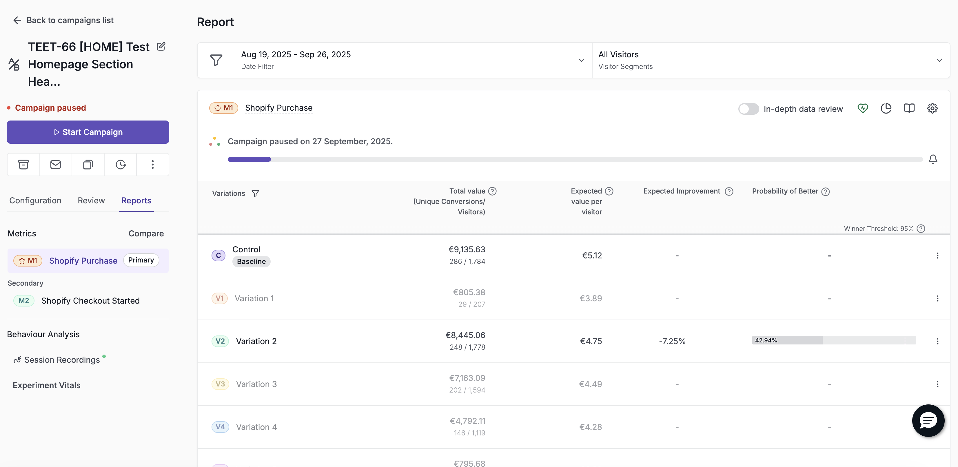Viewport: 958px width, 467px height.
Task: Click the duplicate campaign icon
Action: click(x=88, y=164)
